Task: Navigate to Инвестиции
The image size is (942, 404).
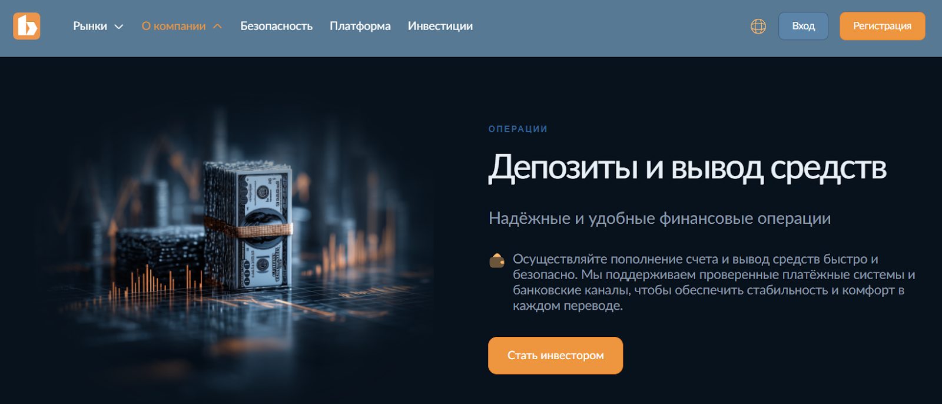Action: [440, 26]
